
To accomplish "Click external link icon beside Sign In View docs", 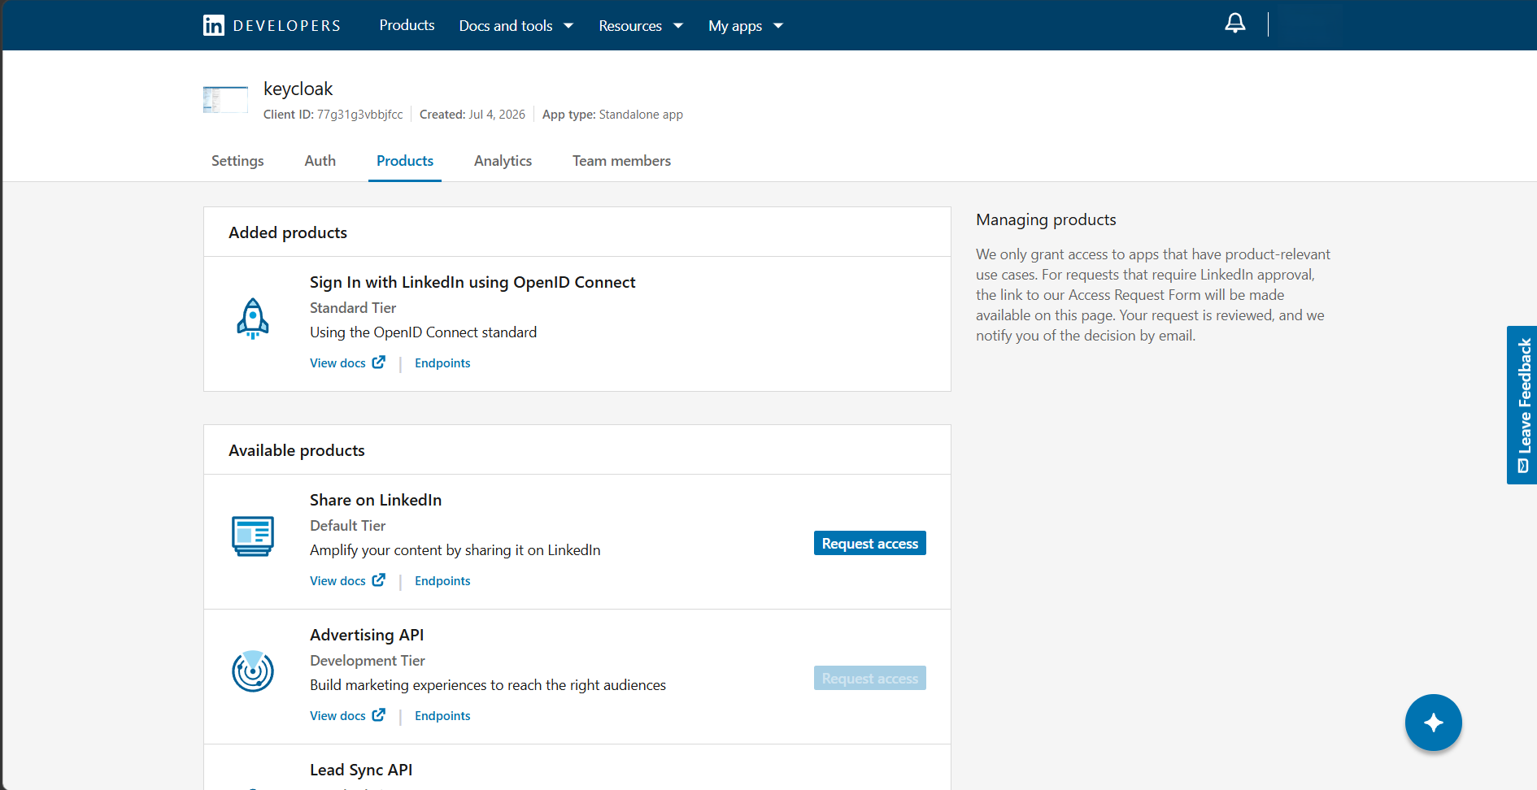I will tap(379, 362).
